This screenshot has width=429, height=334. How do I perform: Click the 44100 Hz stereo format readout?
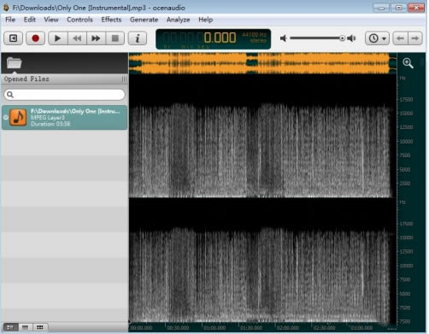[x=254, y=38]
